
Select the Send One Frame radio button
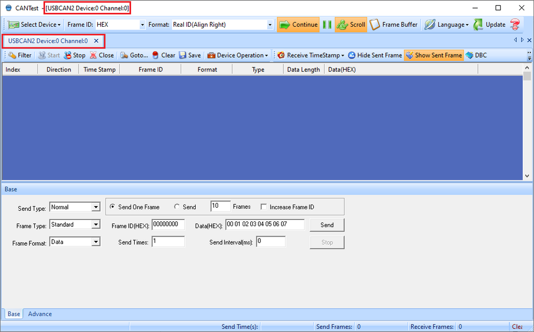(x=112, y=207)
